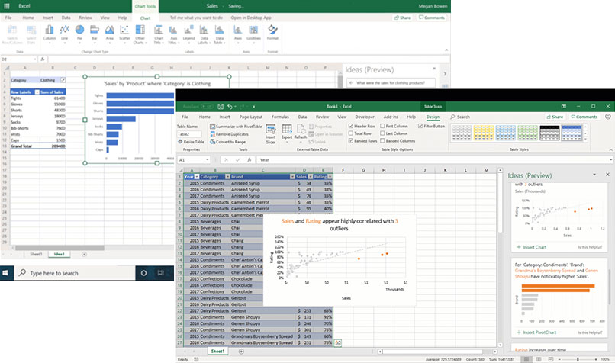Open the Data Table options

click(219, 34)
